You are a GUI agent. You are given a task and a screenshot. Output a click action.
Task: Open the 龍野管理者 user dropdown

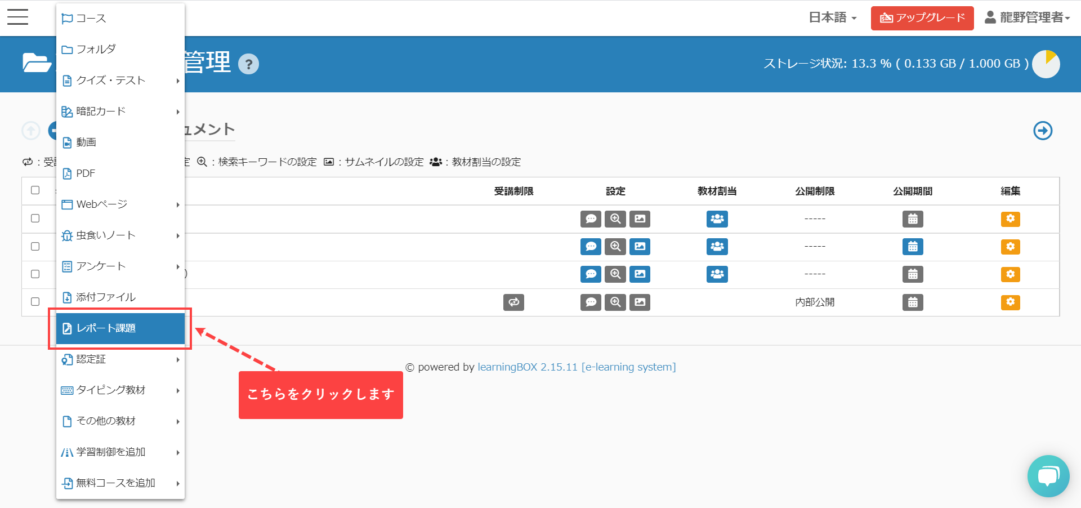(x=1027, y=17)
